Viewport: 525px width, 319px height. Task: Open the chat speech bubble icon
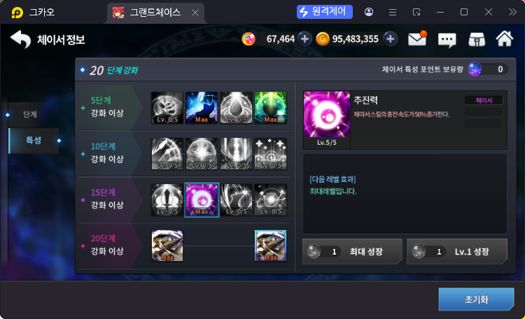[447, 39]
